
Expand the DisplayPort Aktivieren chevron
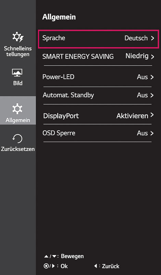coord(152,115)
